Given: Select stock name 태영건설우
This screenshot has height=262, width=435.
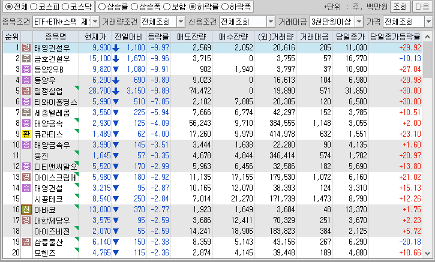Looking at the screenshot, I should click(x=52, y=48).
